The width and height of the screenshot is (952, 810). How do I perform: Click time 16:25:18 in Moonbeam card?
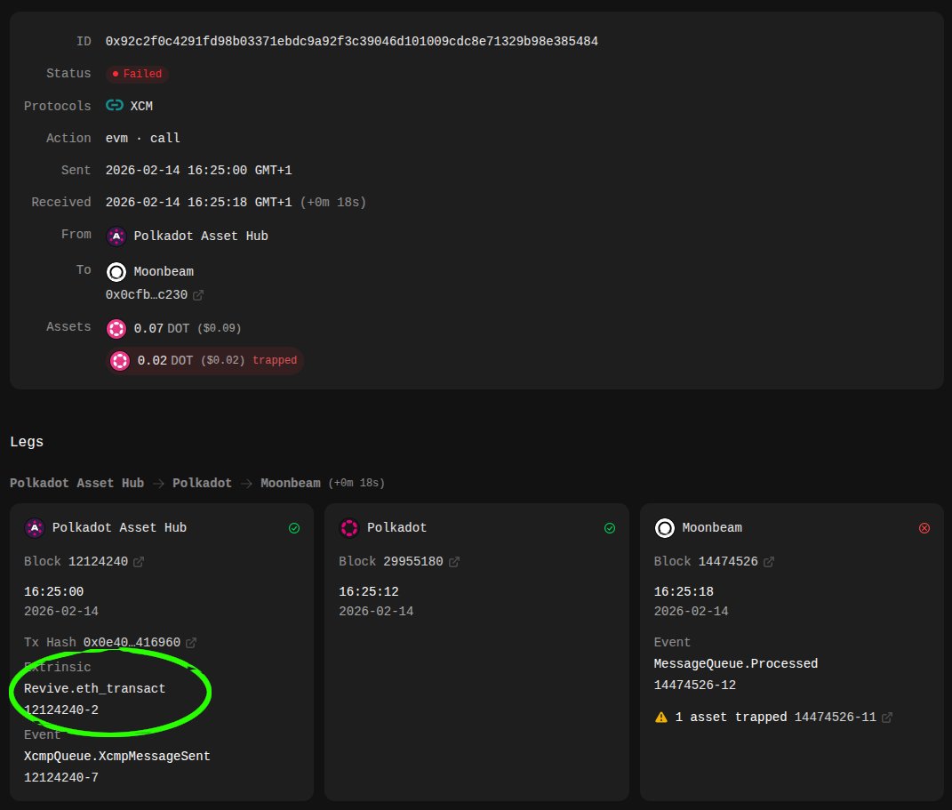coord(684,591)
